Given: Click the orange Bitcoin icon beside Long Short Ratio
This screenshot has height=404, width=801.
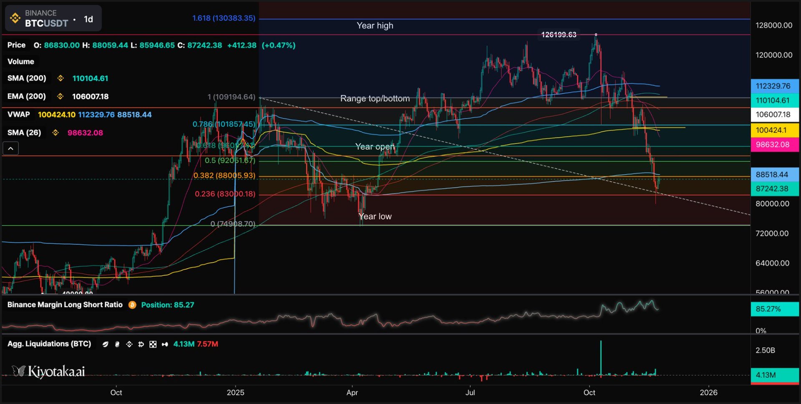Looking at the screenshot, I should [132, 305].
